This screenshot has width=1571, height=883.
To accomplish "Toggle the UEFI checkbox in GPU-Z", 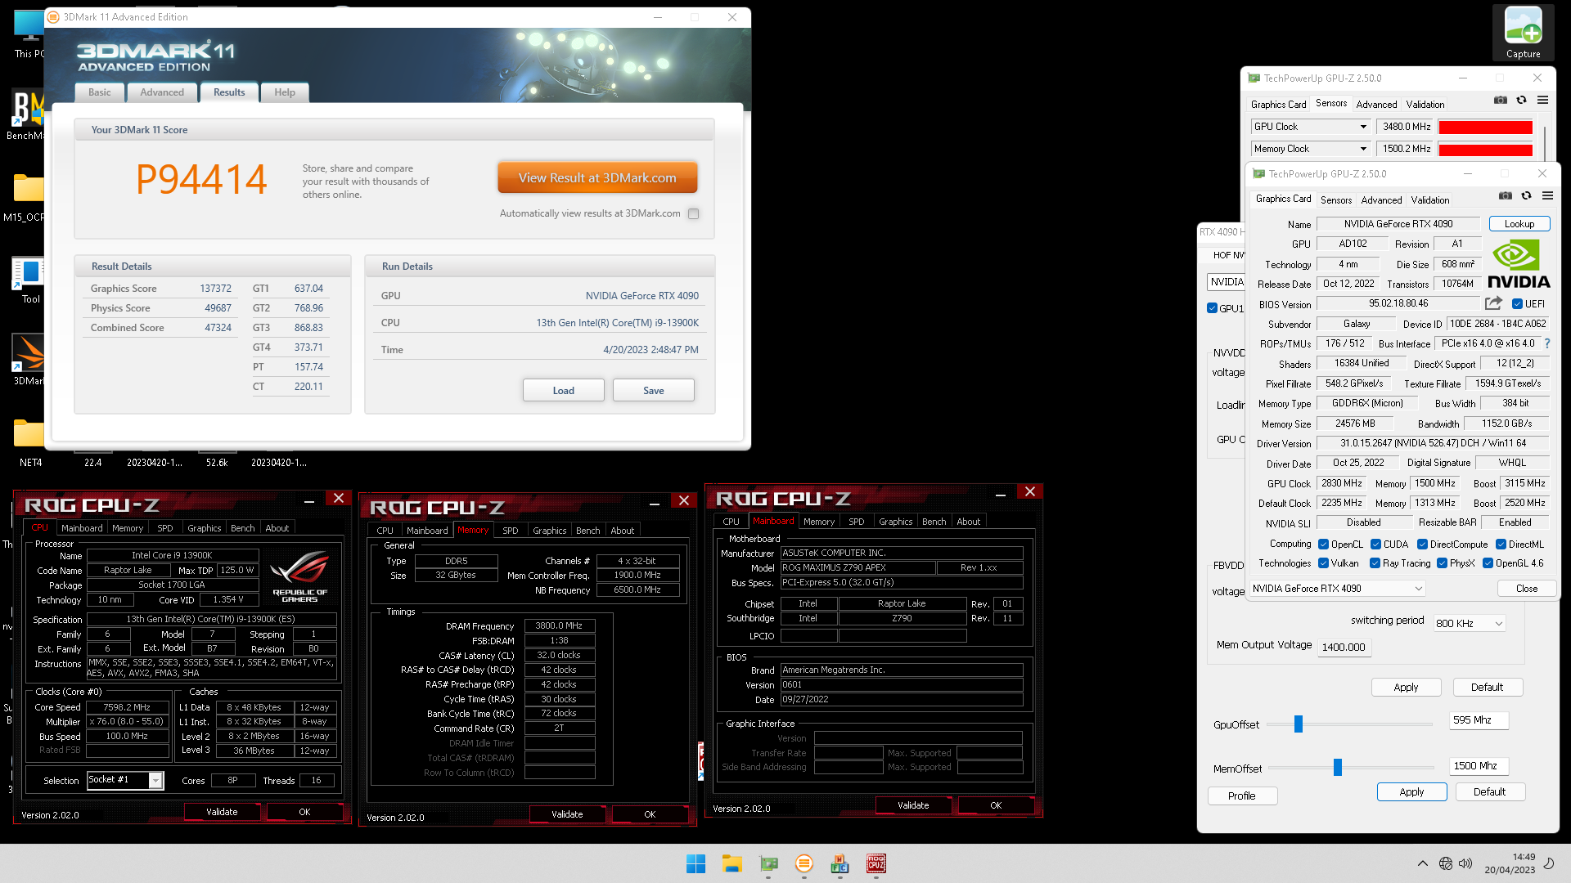I will tap(1517, 303).
